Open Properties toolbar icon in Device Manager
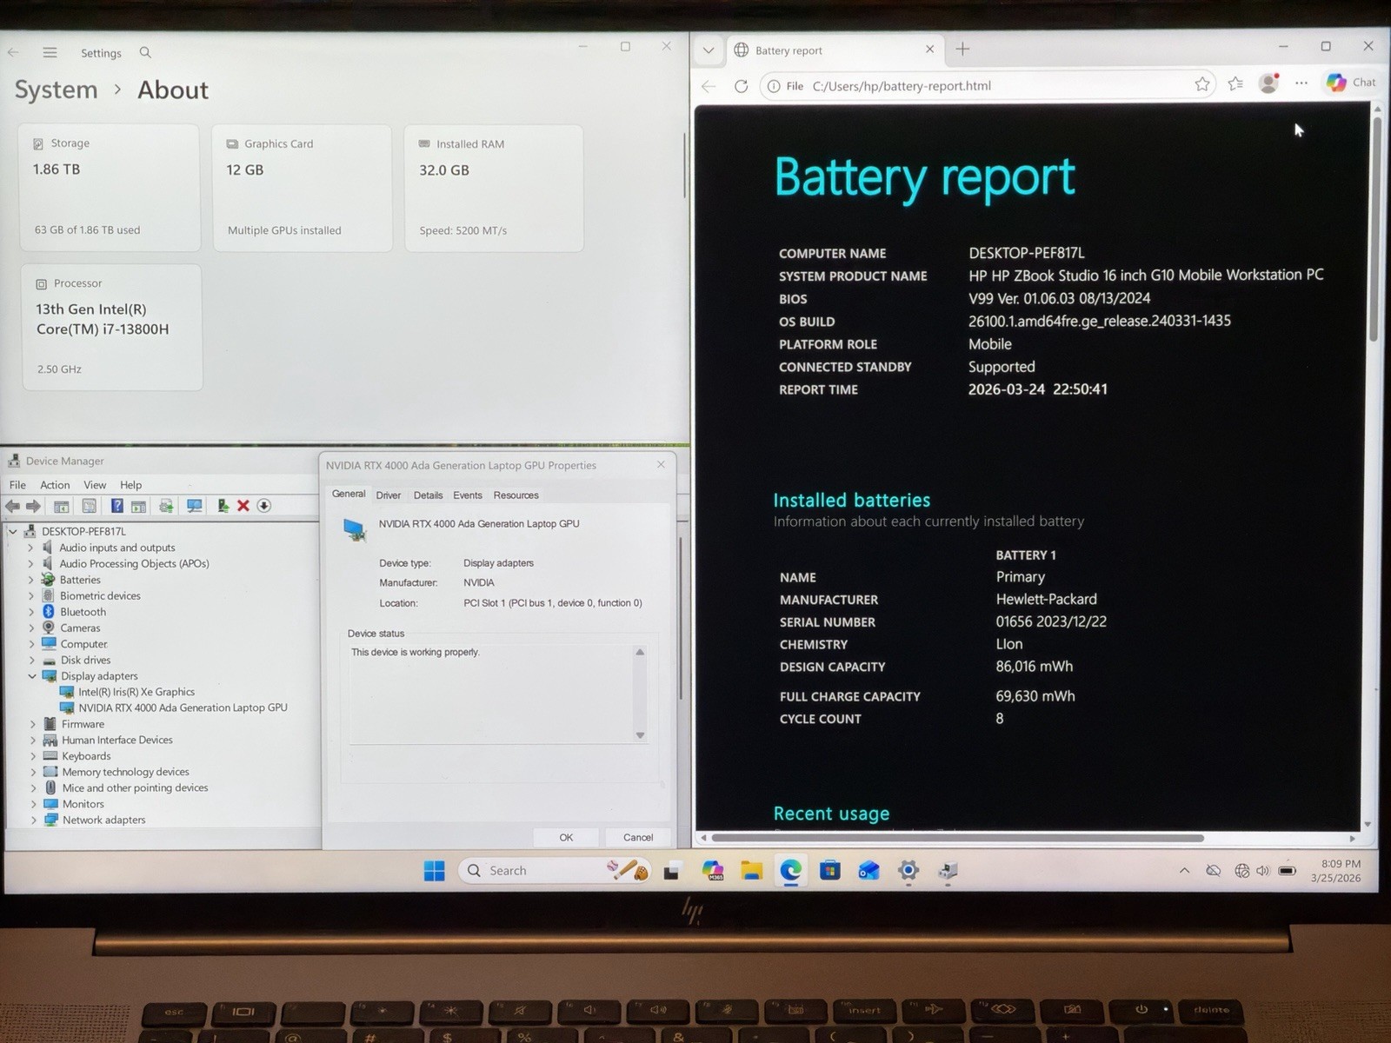 [89, 506]
